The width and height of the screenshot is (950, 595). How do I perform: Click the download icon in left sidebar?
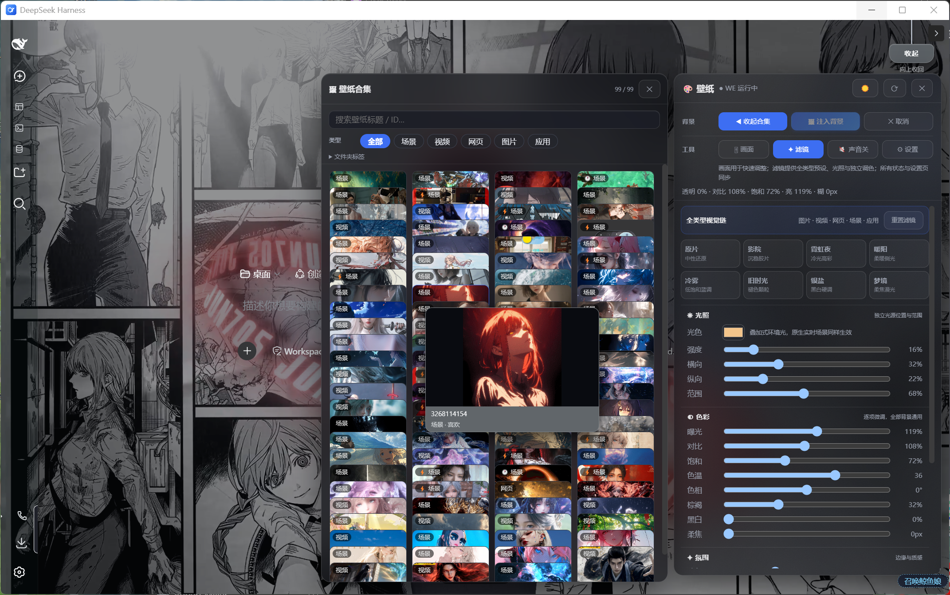21,542
